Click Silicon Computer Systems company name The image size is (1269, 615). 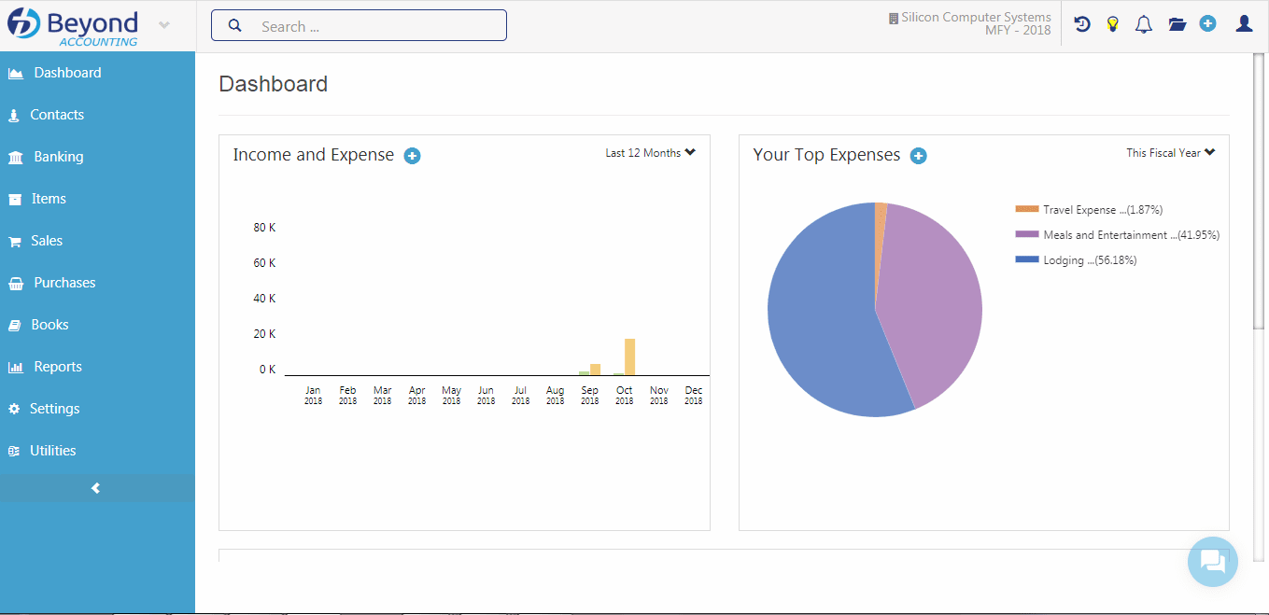point(975,17)
